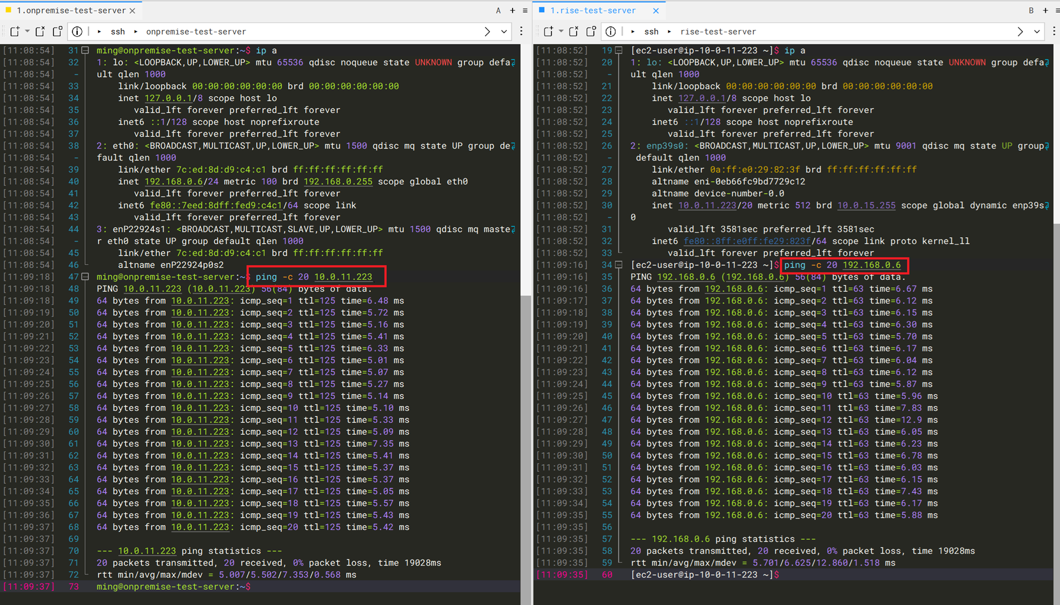Image resolution: width=1060 pixels, height=605 pixels.
Task: Open fe80::8ff:e0ff:fe29:823f IPv6 link
Action: [x=747, y=241]
